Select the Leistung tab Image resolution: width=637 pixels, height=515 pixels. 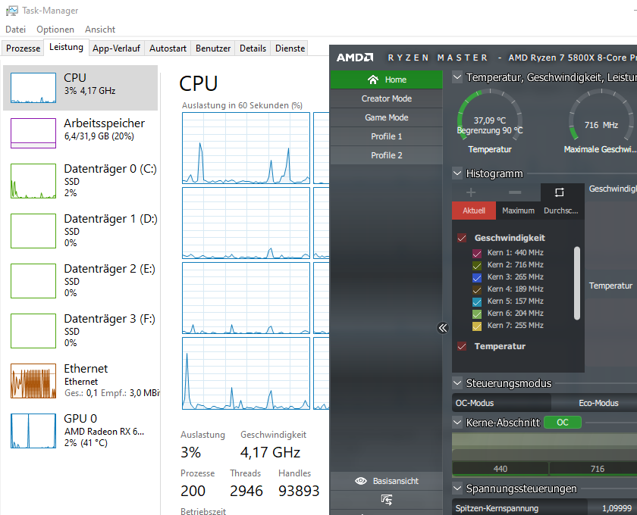[x=66, y=47]
